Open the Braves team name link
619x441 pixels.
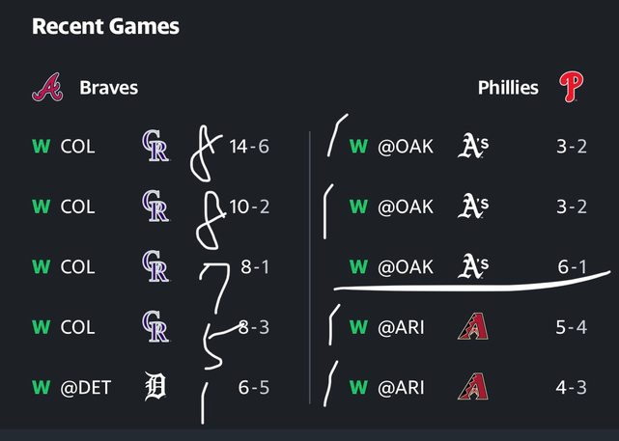(108, 88)
